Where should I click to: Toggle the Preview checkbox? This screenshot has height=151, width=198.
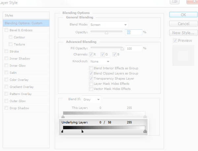pos(175,41)
